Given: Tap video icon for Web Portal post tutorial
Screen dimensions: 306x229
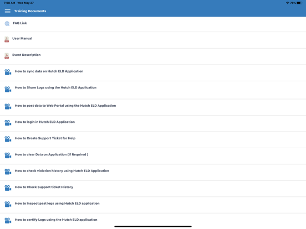Looking at the screenshot, I should (x=8, y=106).
